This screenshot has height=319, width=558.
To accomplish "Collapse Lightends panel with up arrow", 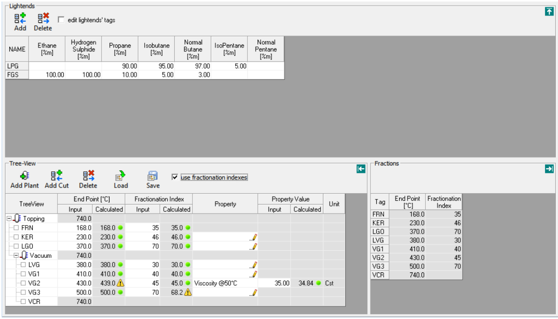I will pos(549,12).
